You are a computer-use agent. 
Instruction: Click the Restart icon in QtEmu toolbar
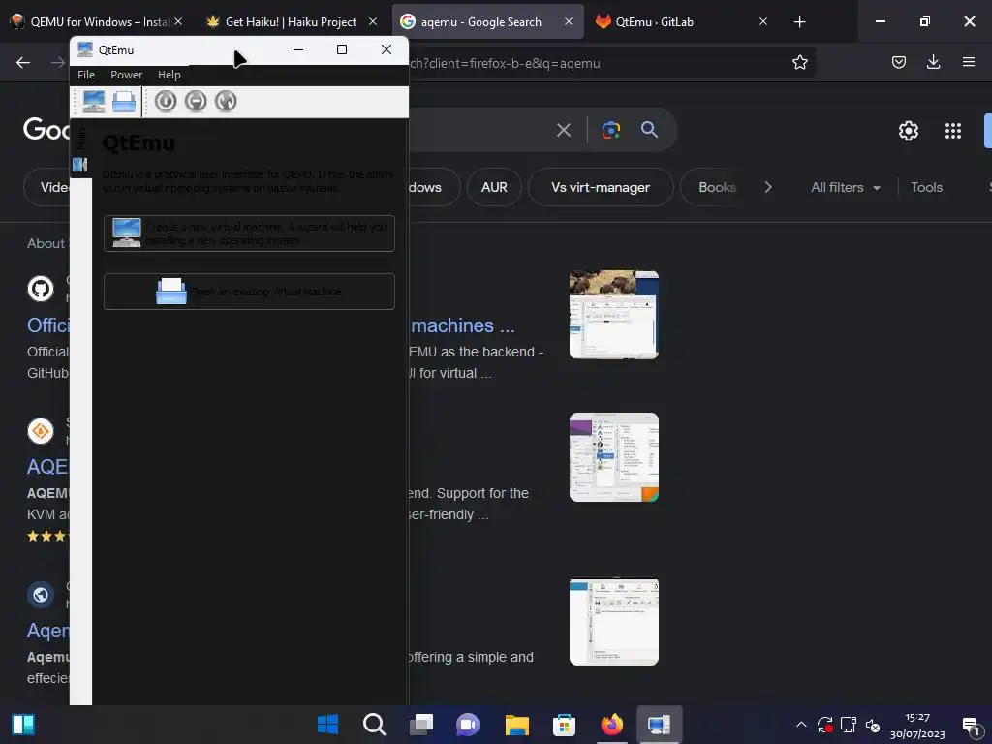[x=226, y=101]
